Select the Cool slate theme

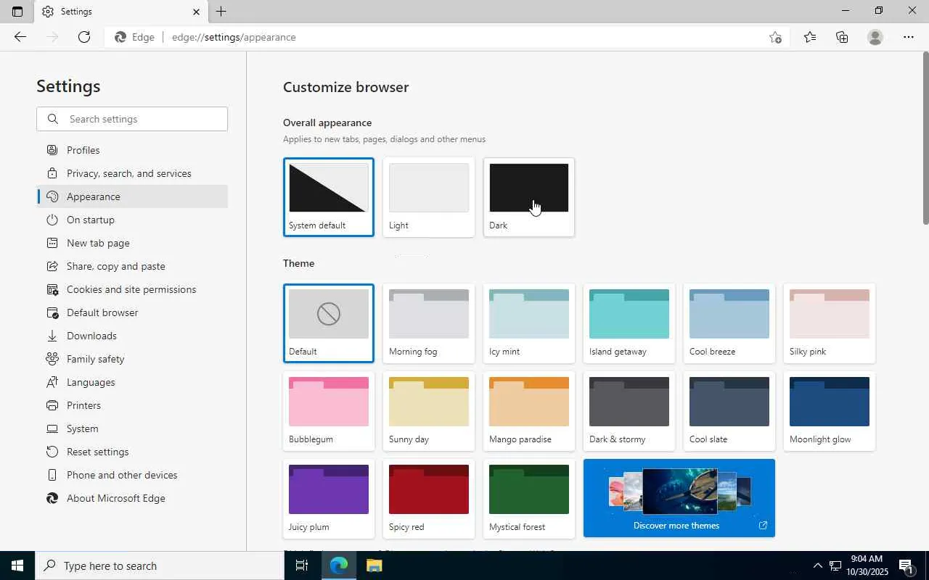coord(729,411)
